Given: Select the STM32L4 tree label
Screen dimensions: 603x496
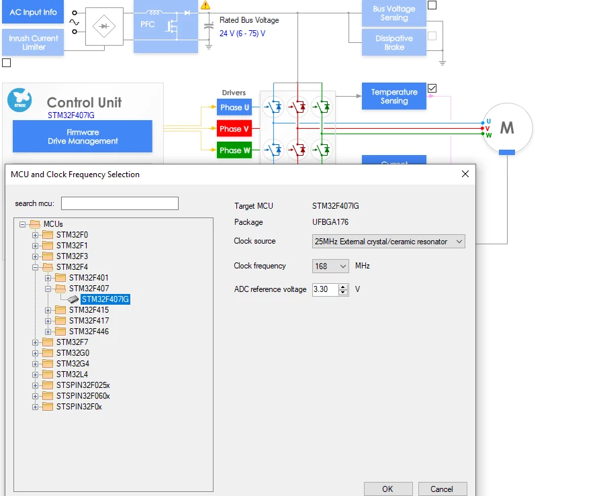Looking at the screenshot, I should (x=72, y=375).
